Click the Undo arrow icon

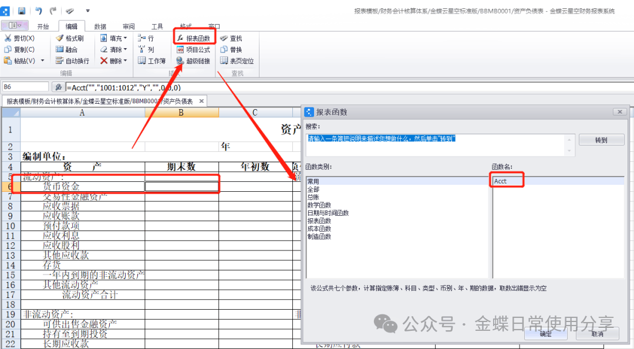coord(39,11)
